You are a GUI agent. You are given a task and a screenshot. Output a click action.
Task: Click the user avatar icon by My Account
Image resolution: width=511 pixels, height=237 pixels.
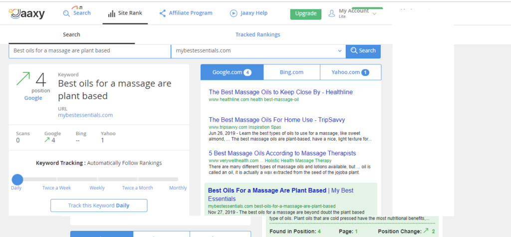[332, 13]
